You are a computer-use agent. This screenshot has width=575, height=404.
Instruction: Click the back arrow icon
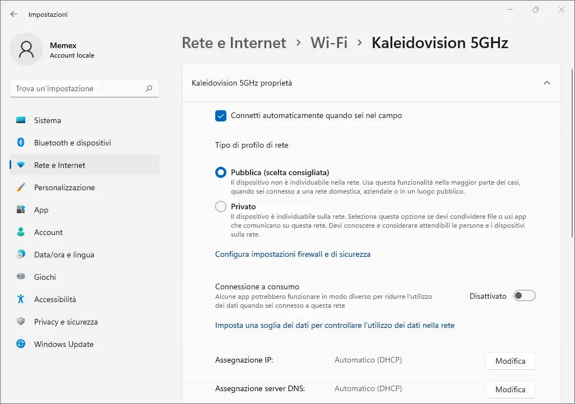click(x=14, y=15)
